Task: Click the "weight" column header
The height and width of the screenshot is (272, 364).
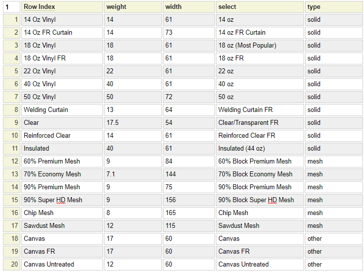Action: coord(132,7)
